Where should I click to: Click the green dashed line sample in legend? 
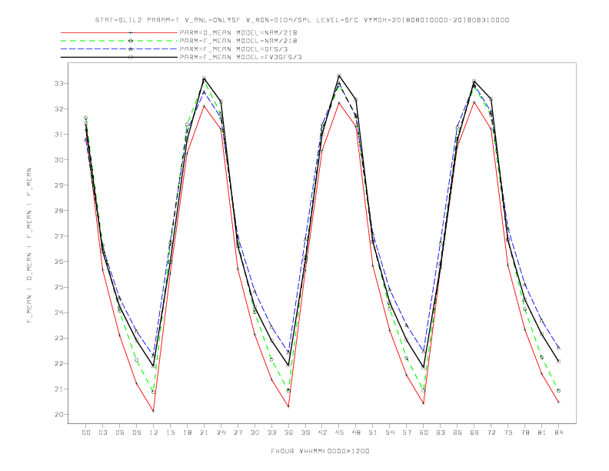tap(119, 41)
